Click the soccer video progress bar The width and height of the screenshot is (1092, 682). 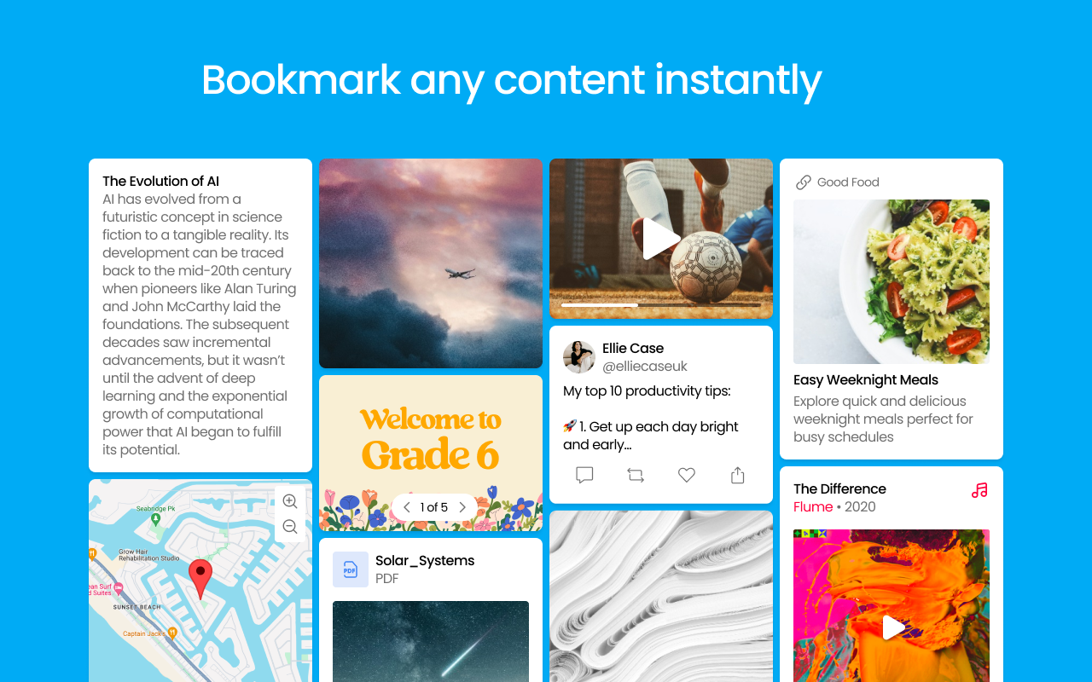pos(661,304)
